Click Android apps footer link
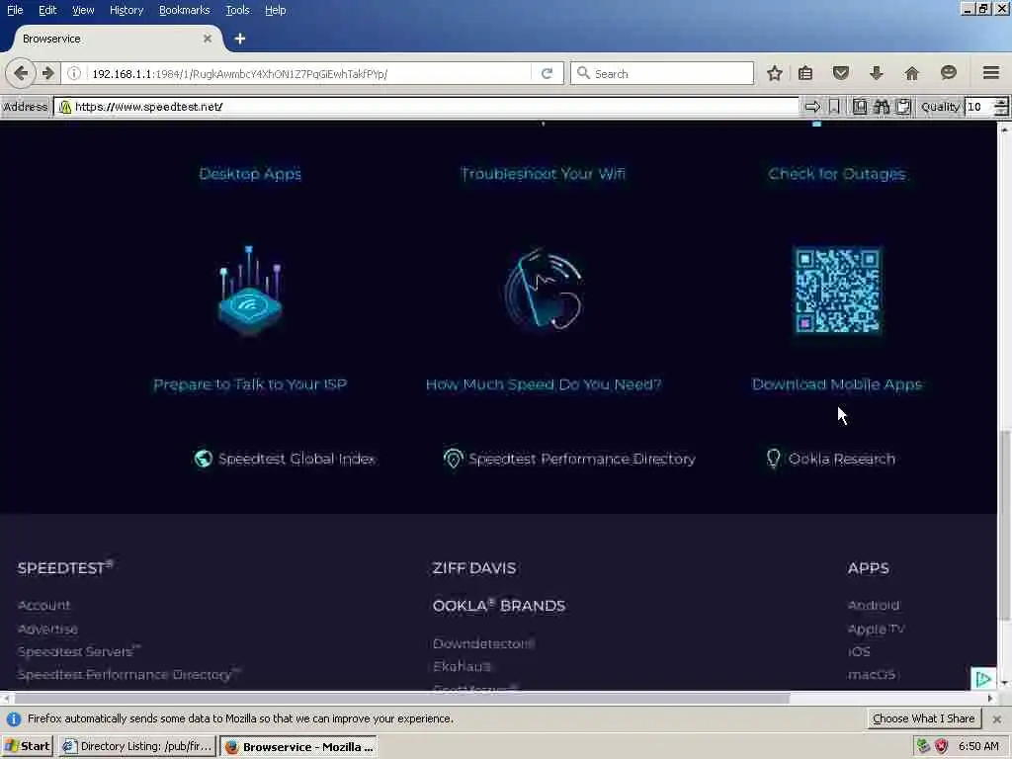 pyautogui.click(x=874, y=606)
